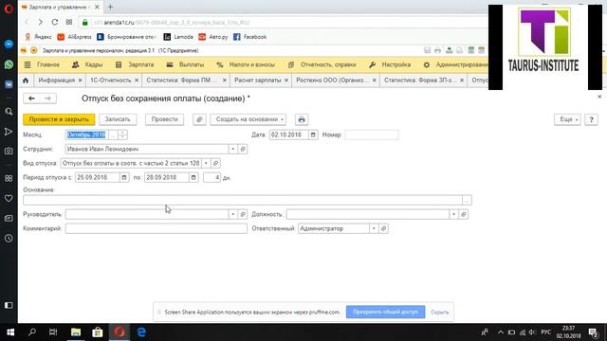Image resolution: width=607 pixels, height=341 pixels.
Task: Click the printer icon in document toolbar
Action: pos(302,119)
